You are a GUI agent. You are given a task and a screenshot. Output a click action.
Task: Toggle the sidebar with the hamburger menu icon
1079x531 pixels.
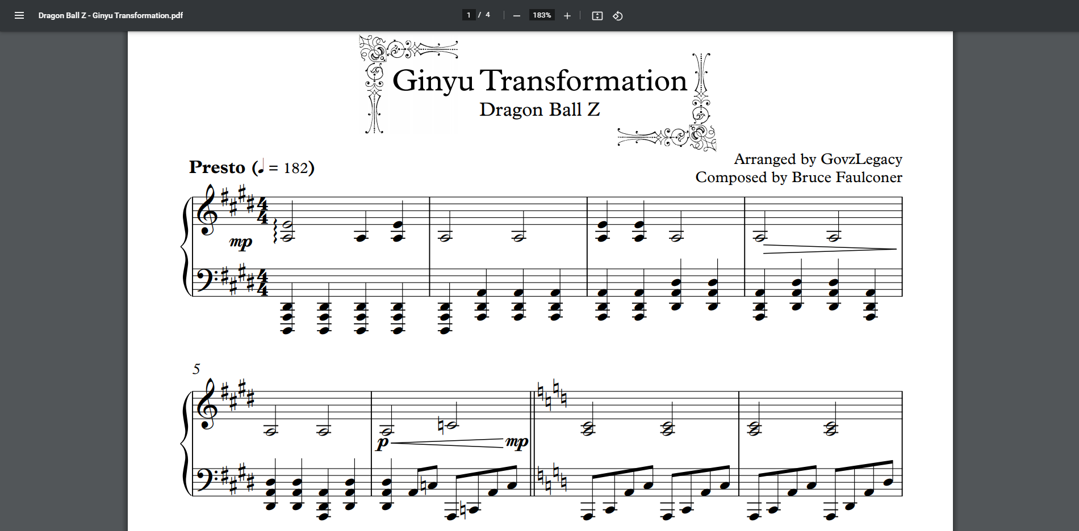[x=19, y=15]
